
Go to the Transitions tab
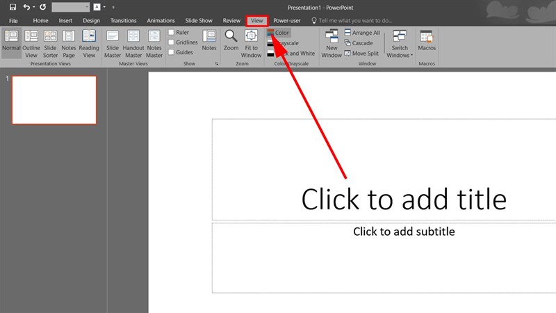pos(123,21)
